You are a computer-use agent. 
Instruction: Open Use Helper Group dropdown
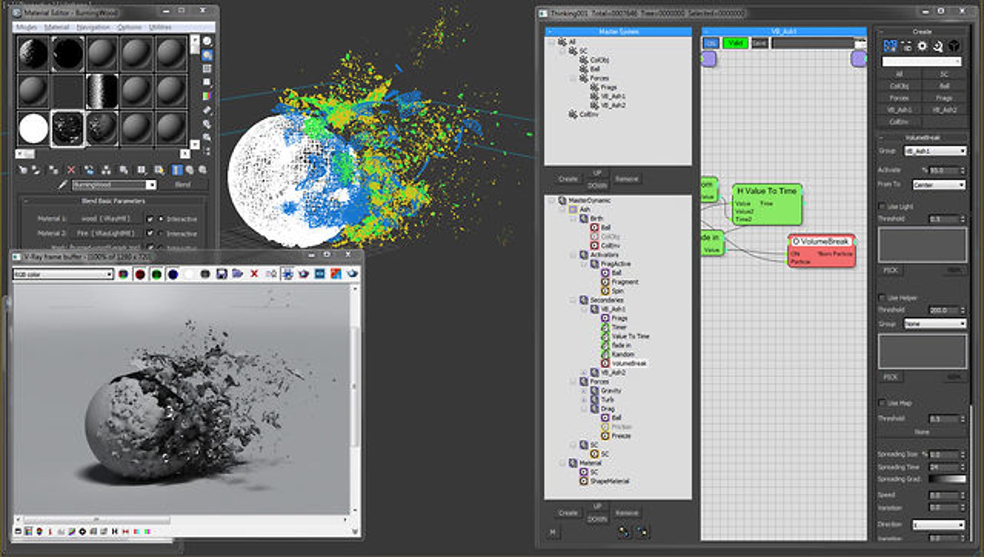[x=935, y=324]
